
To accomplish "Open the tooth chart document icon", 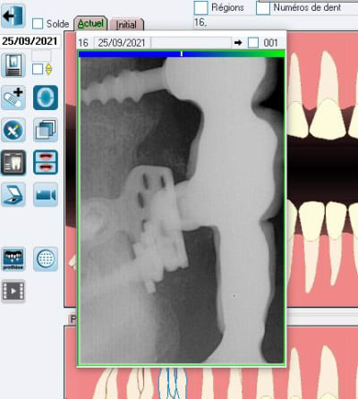I will click(x=13, y=65).
